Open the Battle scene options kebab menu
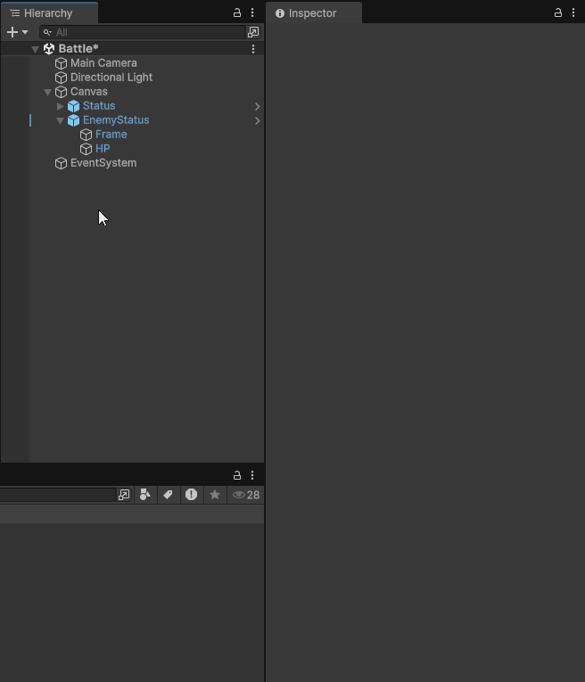Screen dimensions: 585x682 pyautogui.click(x=253, y=49)
